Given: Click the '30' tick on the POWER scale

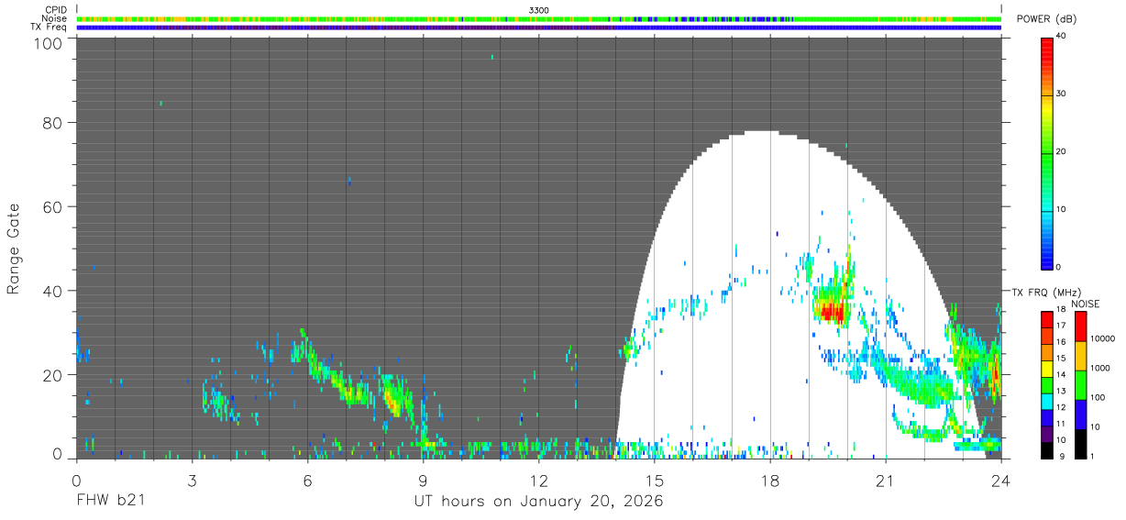Looking at the screenshot, I should pos(1063,94).
